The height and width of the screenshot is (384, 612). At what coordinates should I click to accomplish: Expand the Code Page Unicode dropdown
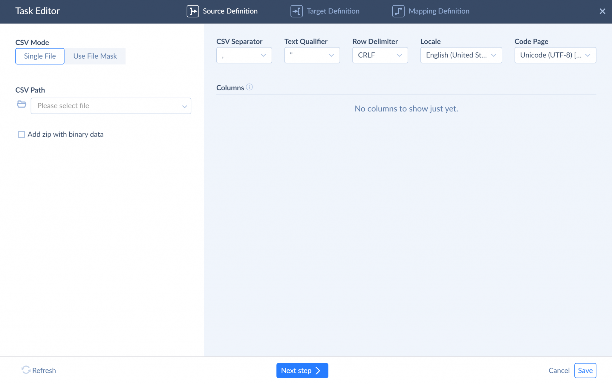[x=555, y=55]
